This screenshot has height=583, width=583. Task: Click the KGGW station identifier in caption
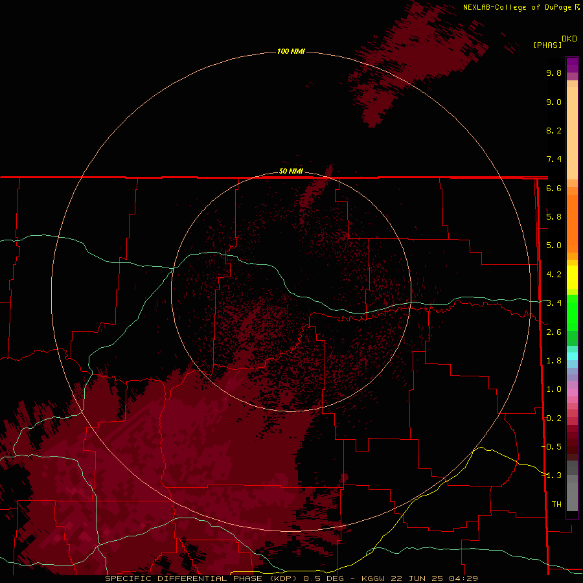pyautogui.click(x=373, y=578)
